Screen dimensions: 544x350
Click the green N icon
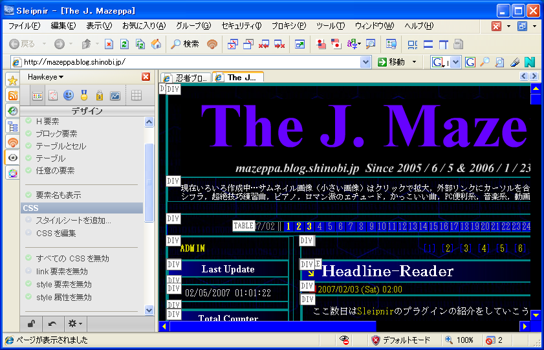coord(530,62)
